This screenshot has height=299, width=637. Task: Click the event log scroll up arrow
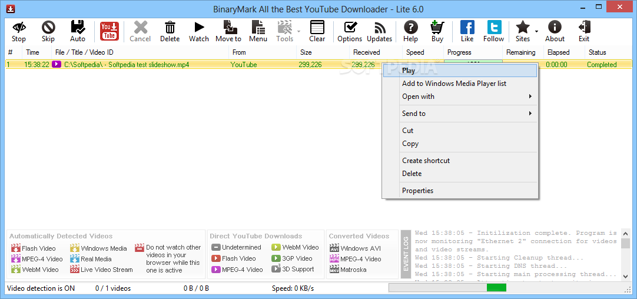point(626,234)
